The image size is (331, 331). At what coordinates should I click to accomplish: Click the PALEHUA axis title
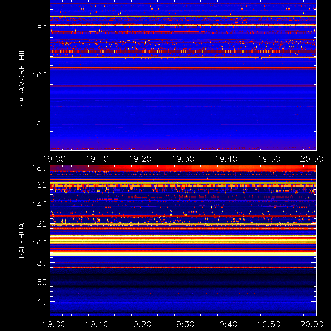(x=22, y=240)
